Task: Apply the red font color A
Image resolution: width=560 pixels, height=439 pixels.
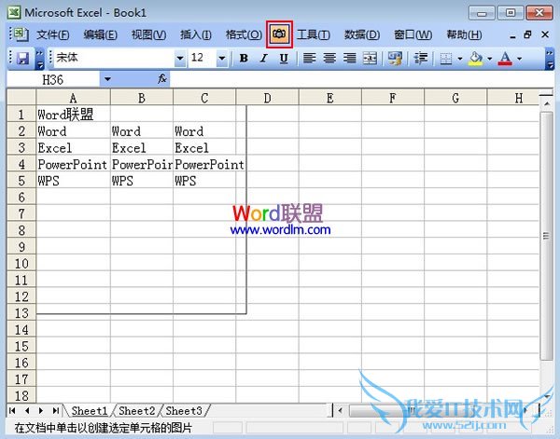Action: tap(505, 58)
